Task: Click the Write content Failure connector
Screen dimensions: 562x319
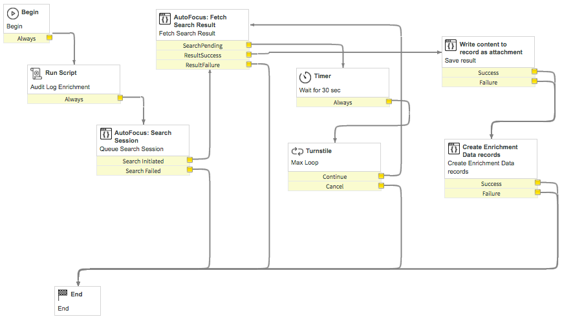Action: pyautogui.click(x=534, y=81)
